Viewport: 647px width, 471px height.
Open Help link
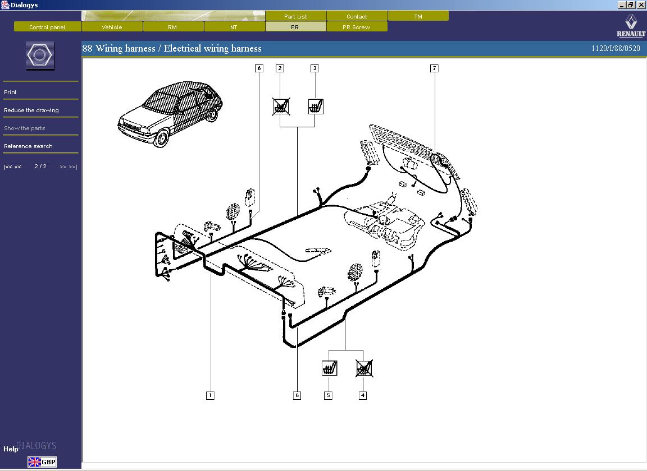(x=11, y=449)
